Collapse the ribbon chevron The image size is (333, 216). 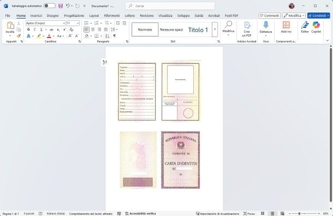(x=327, y=40)
